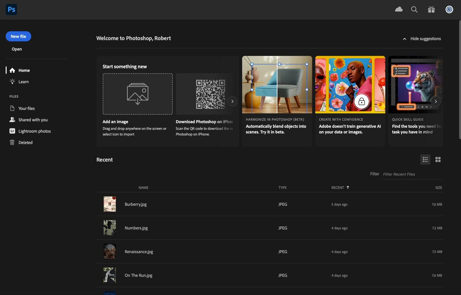Open the On The Run.jpg thumbnail
461x295 pixels.
pos(110,275)
